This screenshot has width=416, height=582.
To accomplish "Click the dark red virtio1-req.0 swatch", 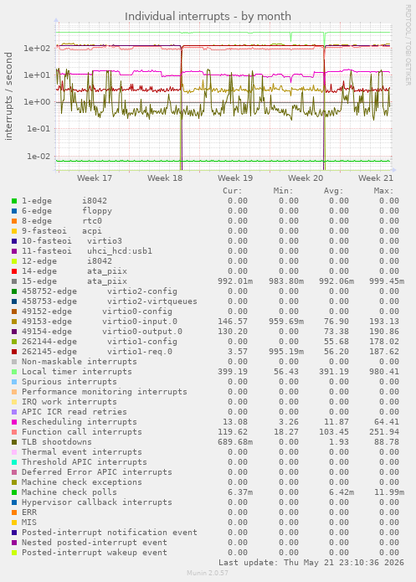I will click(x=14, y=352).
